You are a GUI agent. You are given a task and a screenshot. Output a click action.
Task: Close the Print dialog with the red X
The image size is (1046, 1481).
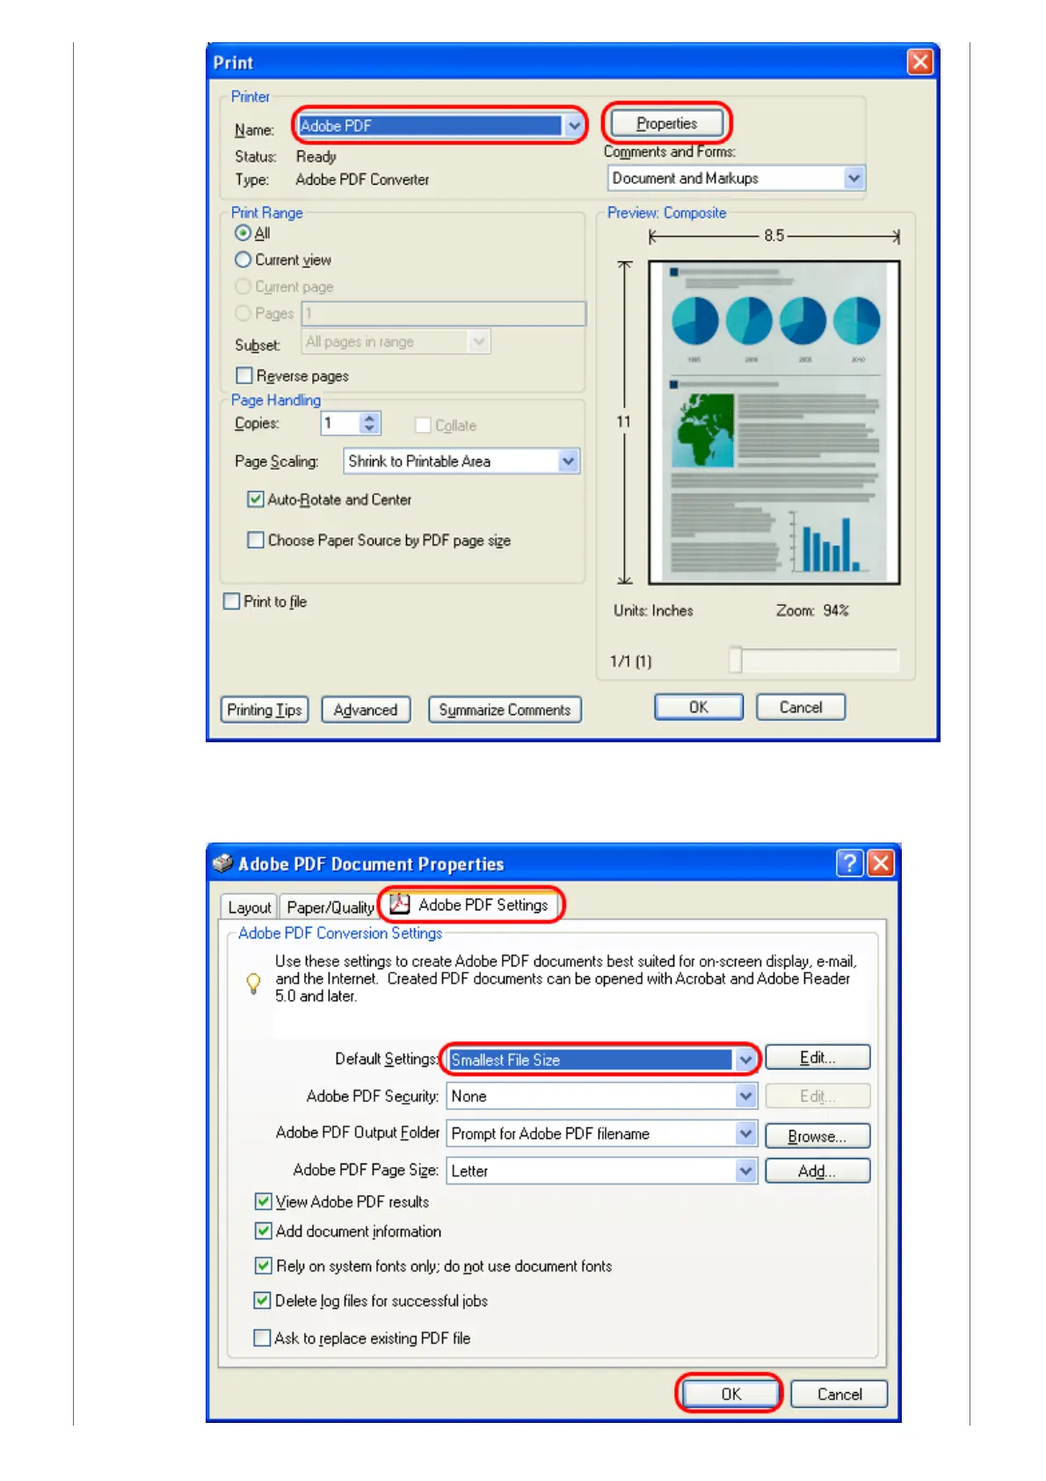(920, 62)
